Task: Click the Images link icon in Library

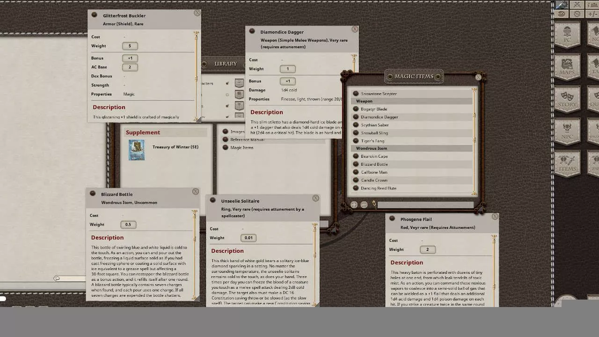Action: click(226, 132)
